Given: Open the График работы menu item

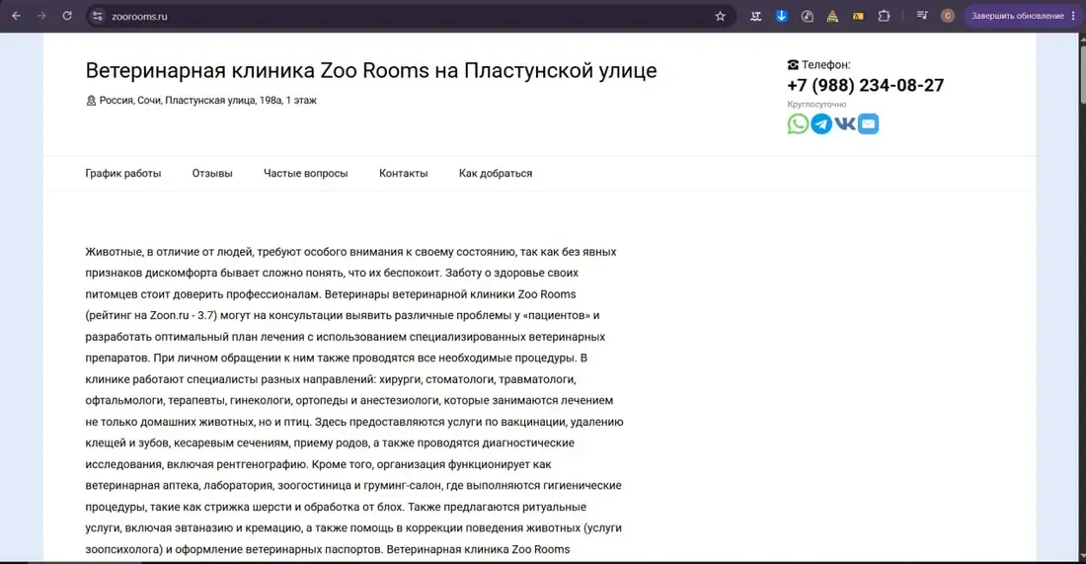Looking at the screenshot, I should tap(123, 173).
